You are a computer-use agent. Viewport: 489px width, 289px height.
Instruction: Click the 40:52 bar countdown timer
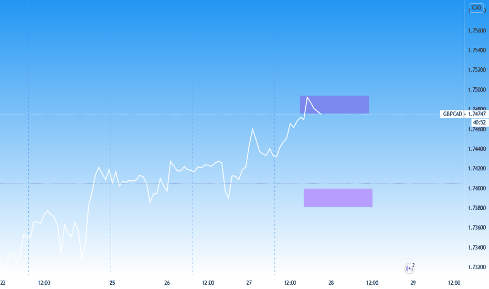click(x=480, y=122)
